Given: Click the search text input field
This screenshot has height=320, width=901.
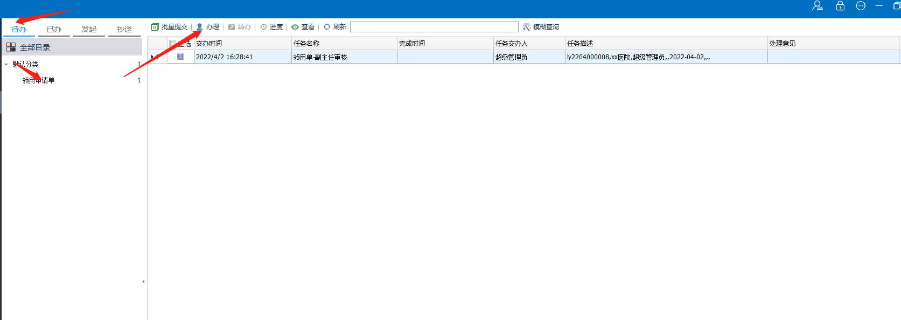Looking at the screenshot, I should pos(434,27).
